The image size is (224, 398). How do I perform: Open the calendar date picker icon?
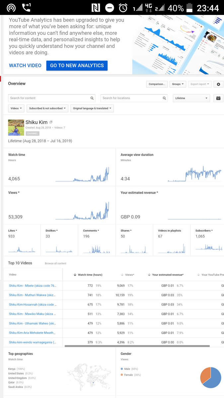click(218, 98)
